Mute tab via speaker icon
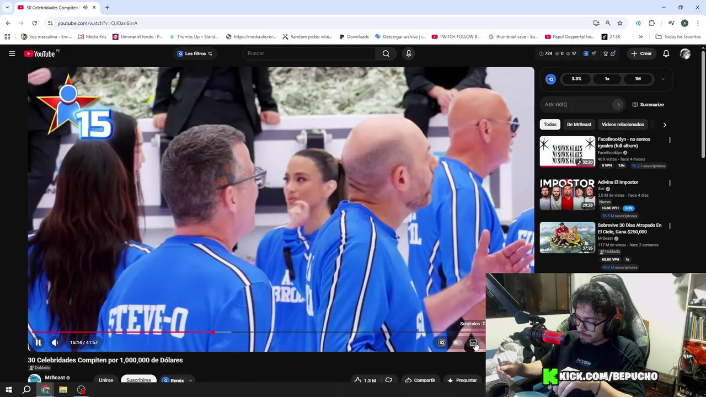706x397 pixels. pyautogui.click(x=85, y=8)
